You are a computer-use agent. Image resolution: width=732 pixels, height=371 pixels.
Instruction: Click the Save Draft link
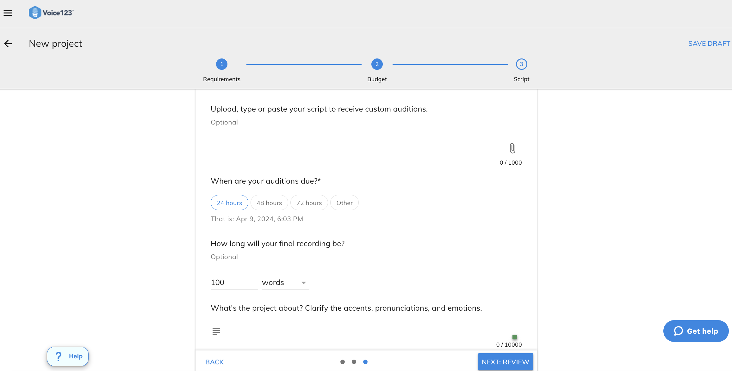pyautogui.click(x=709, y=44)
